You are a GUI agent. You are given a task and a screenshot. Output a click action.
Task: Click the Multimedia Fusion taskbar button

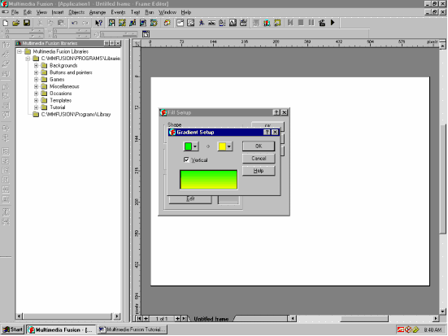coord(60,329)
